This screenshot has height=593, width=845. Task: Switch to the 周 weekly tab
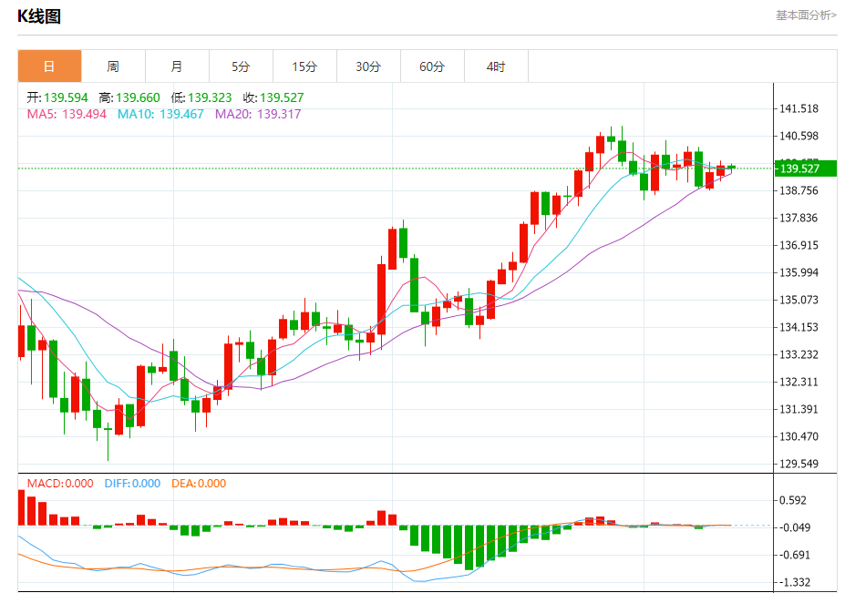tap(113, 66)
